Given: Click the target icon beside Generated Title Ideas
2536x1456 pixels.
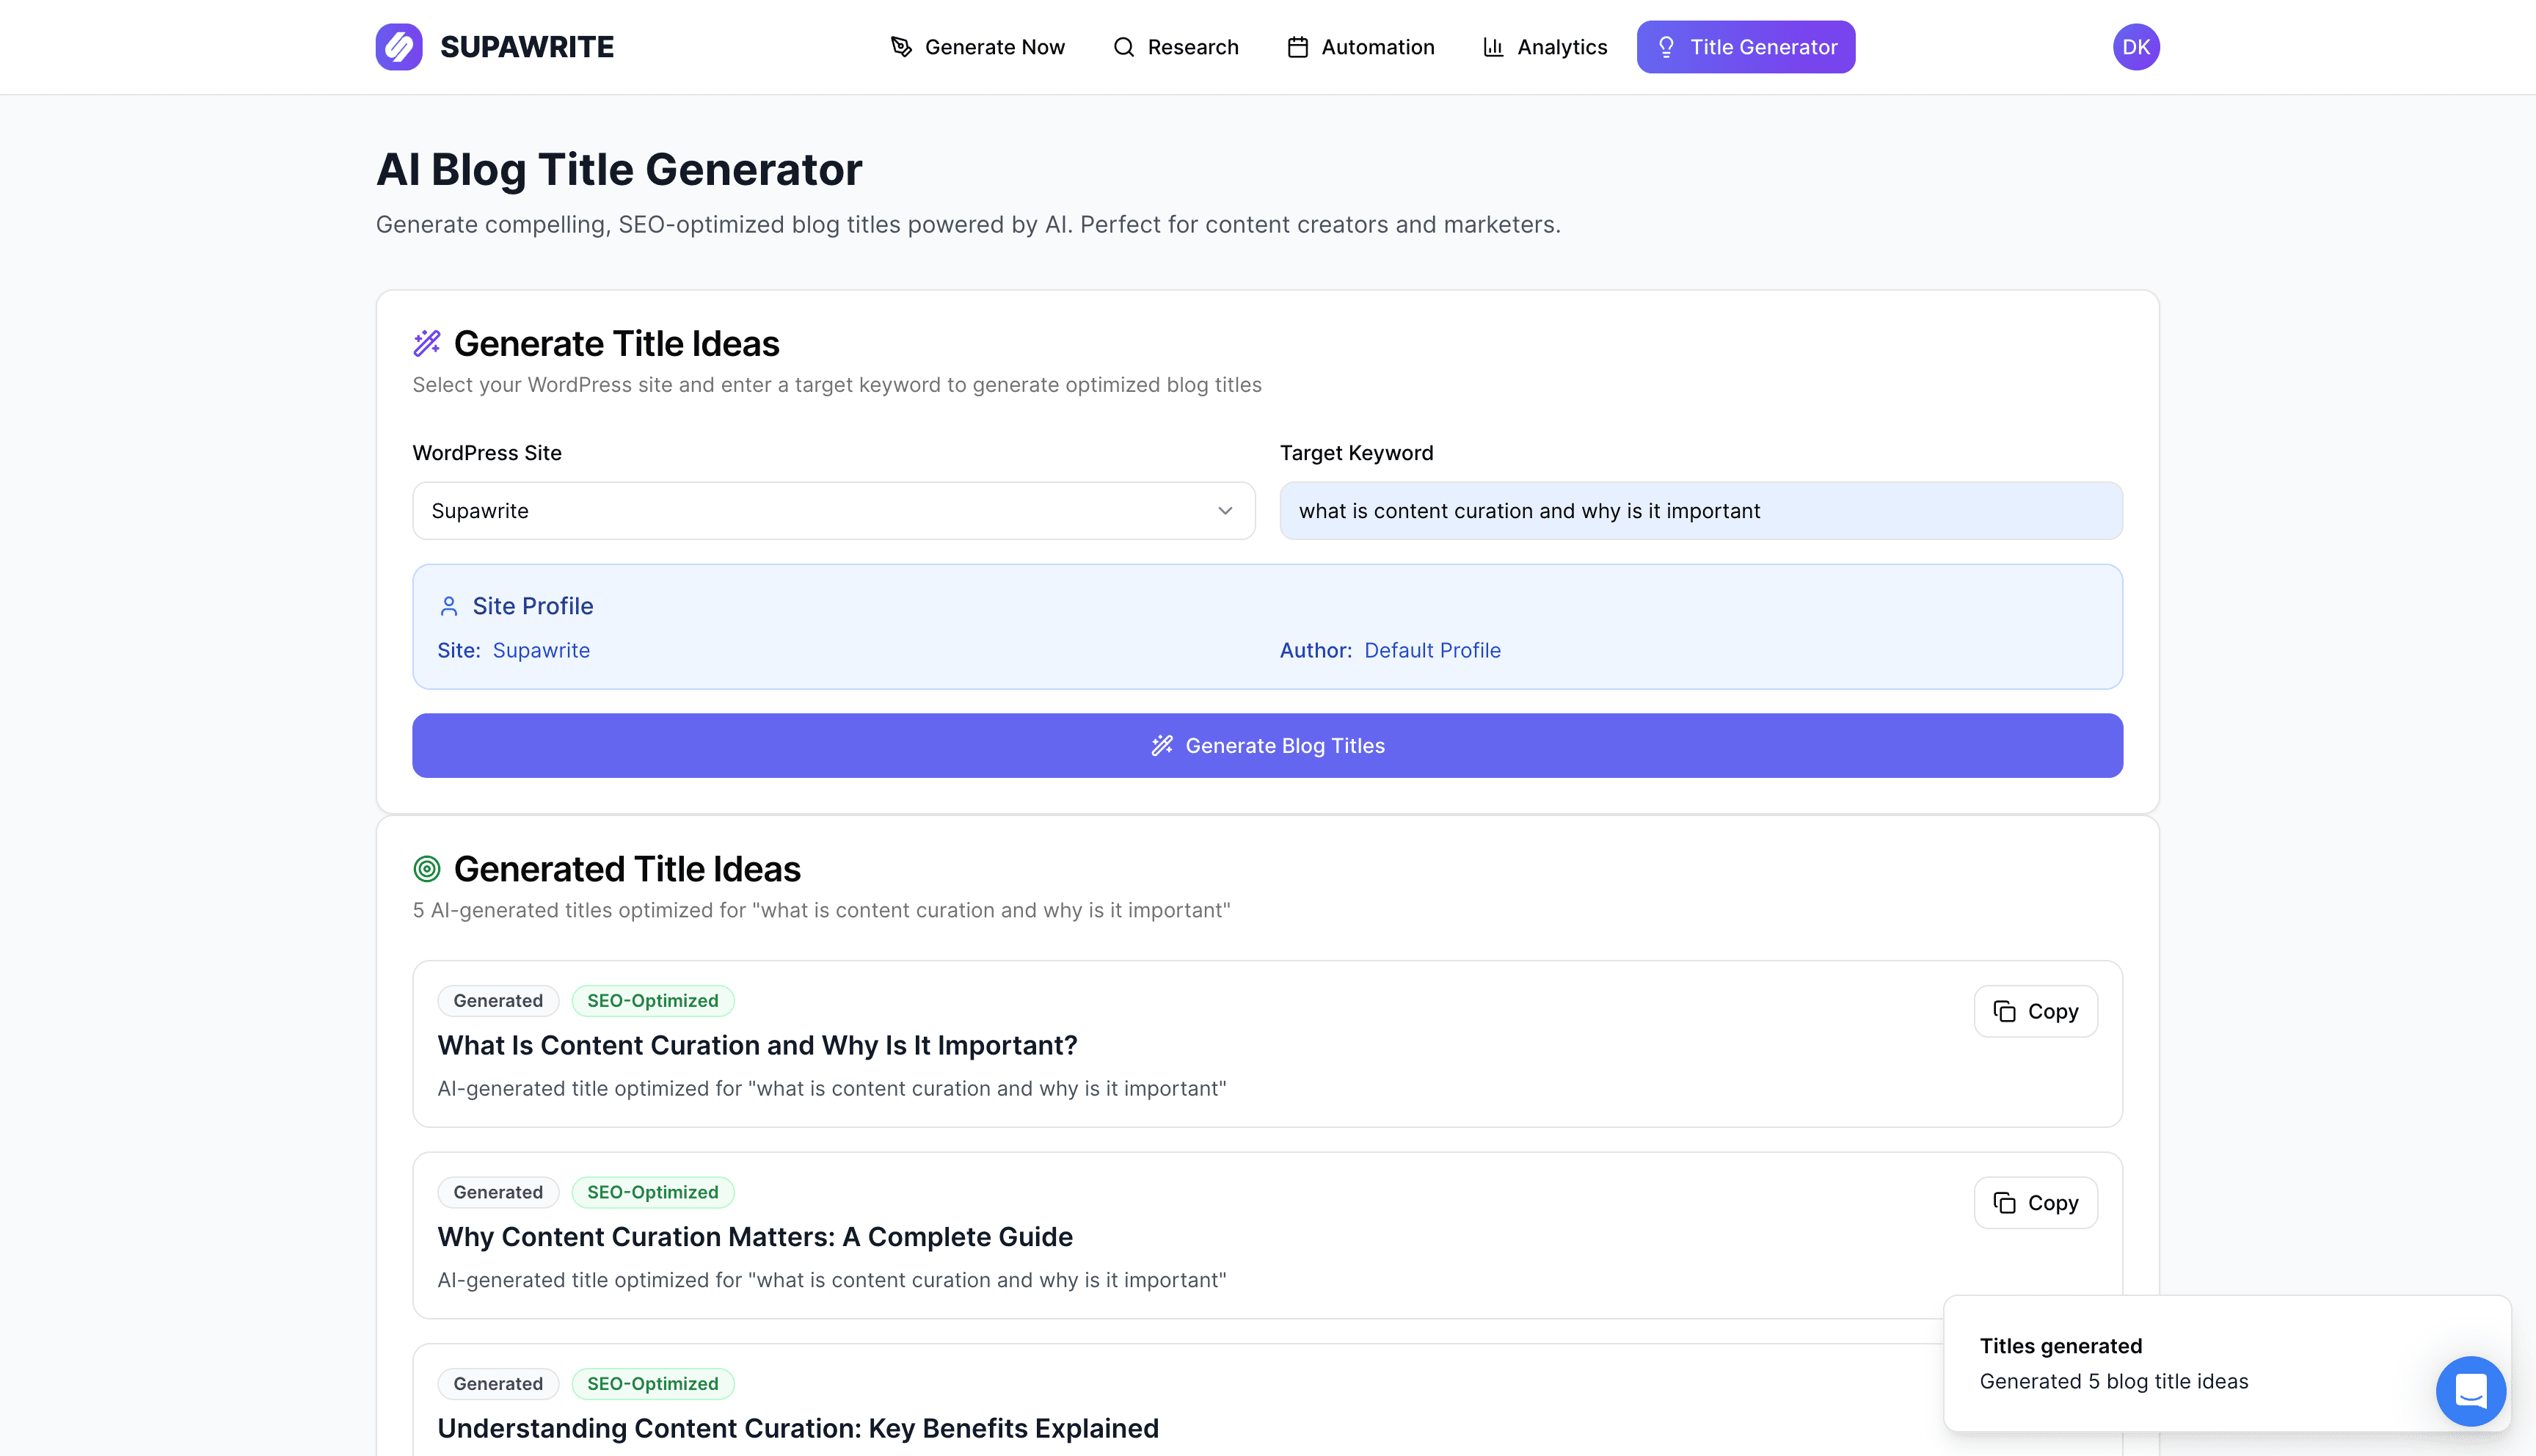Looking at the screenshot, I should coord(429,868).
